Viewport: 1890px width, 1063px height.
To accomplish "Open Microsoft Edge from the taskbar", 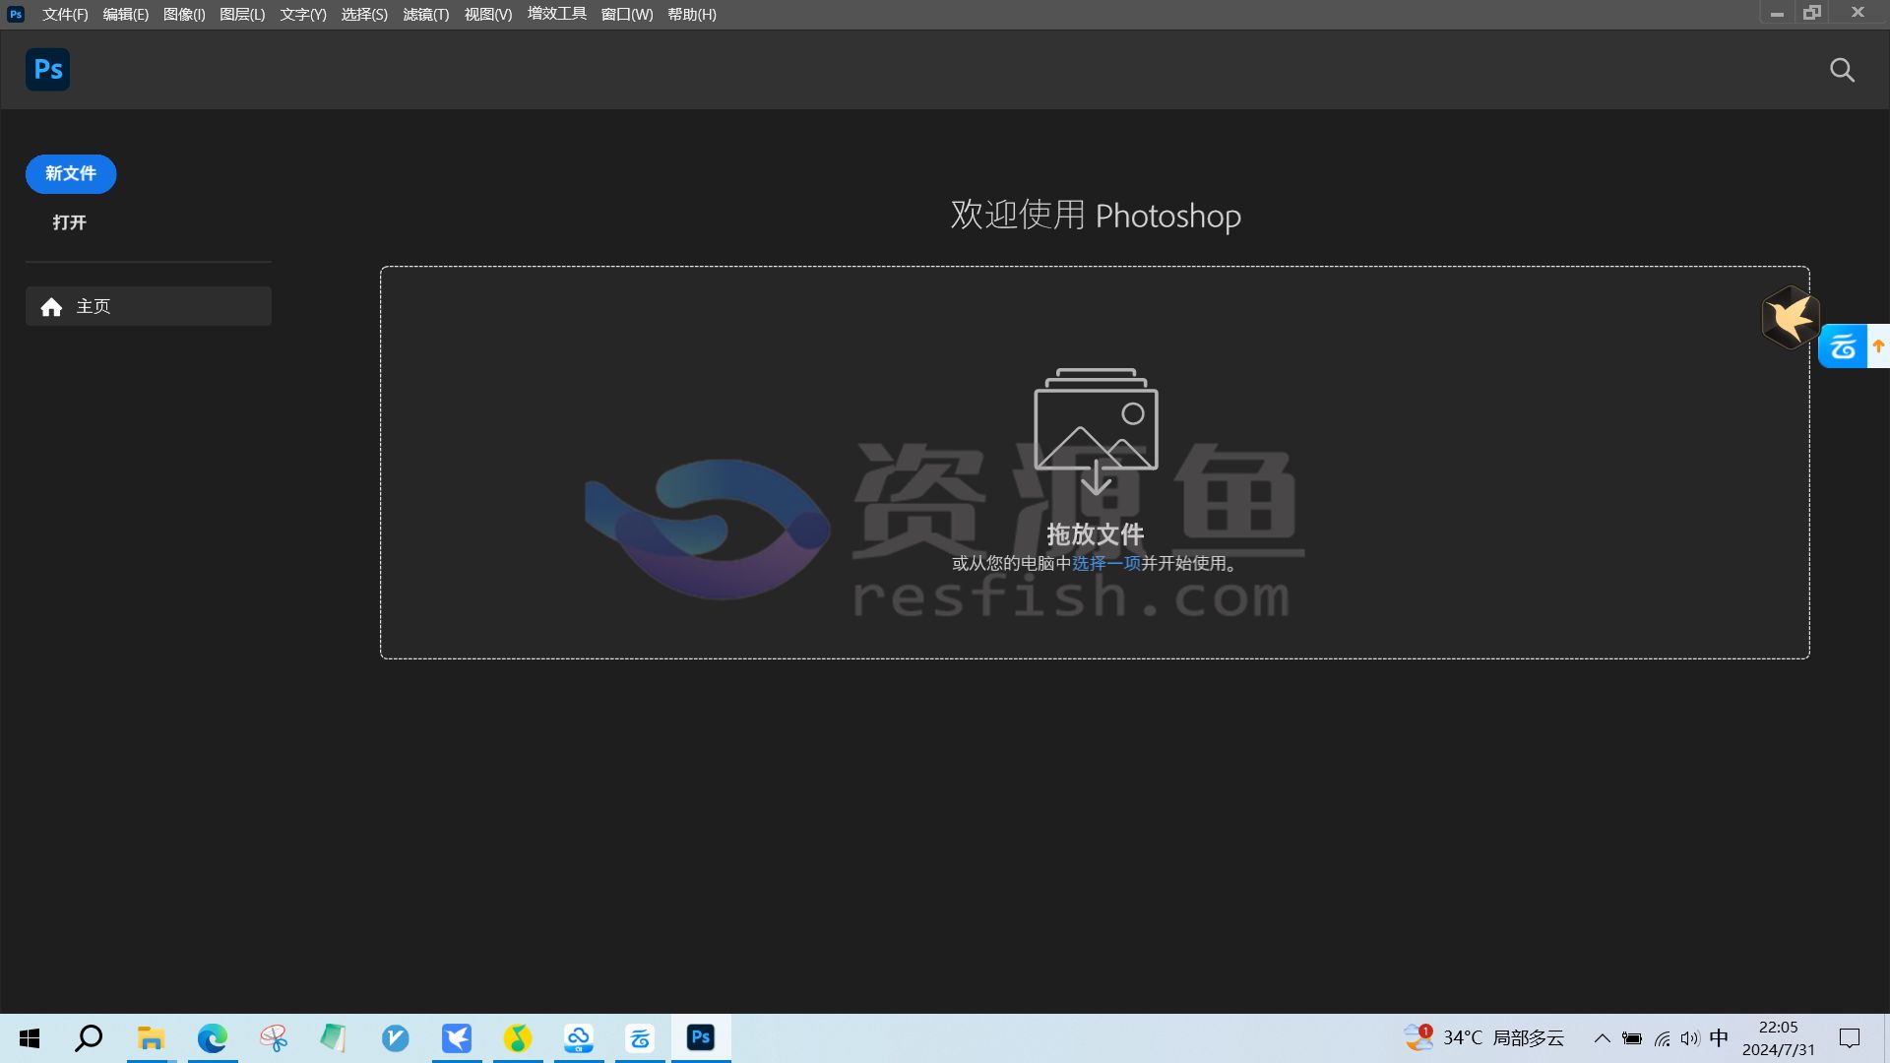I will pos(212,1038).
